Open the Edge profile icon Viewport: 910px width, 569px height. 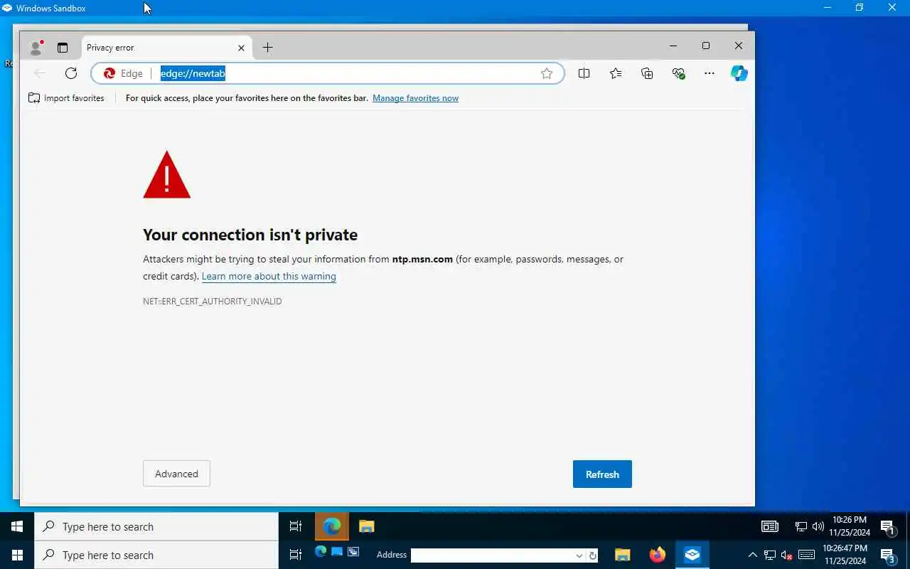36,48
